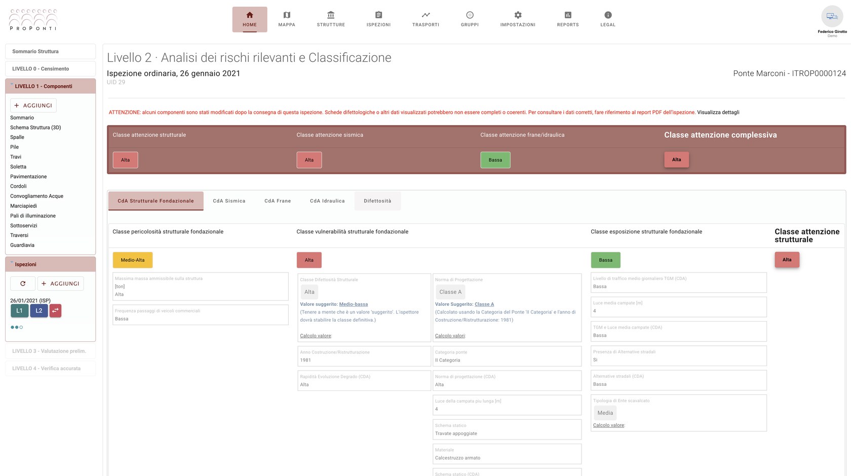This screenshot has height=476, width=851.
Task: Click Alta badge under Classe attenzione complessiva
Action: (x=677, y=160)
